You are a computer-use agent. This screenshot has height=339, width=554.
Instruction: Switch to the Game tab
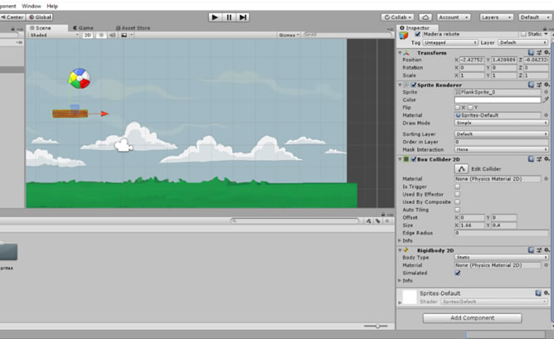(x=84, y=27)
